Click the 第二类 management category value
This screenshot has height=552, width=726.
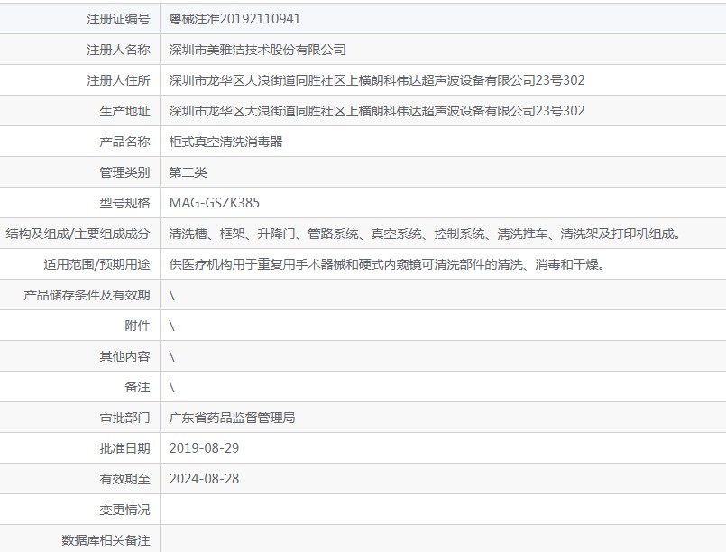[x=188, y=172]
